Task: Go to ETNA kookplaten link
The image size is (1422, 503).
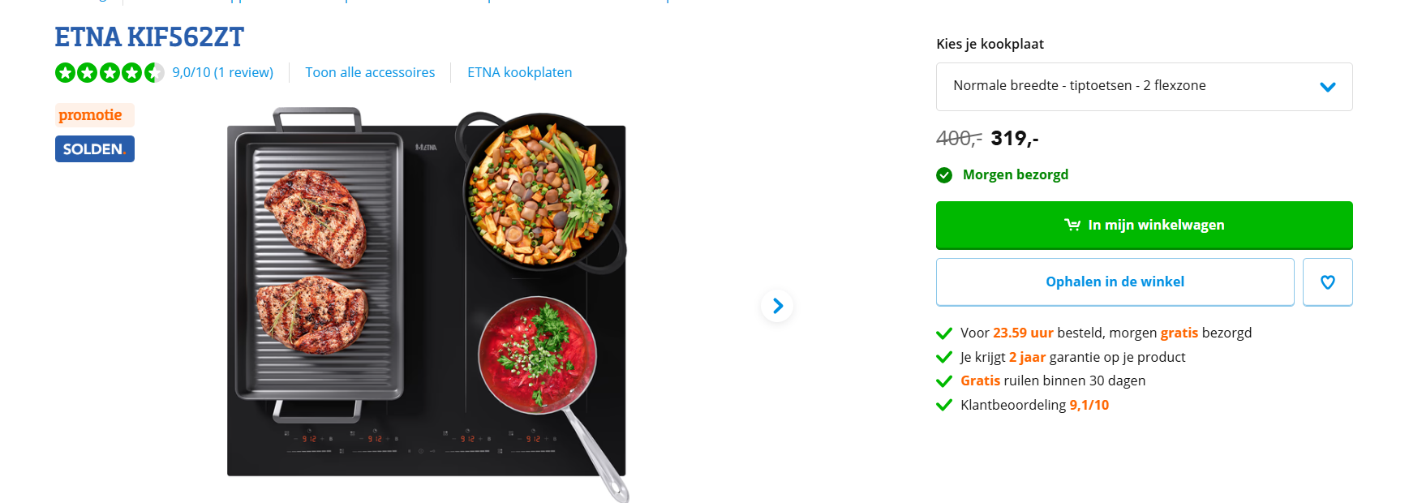Action: point(519,73)
